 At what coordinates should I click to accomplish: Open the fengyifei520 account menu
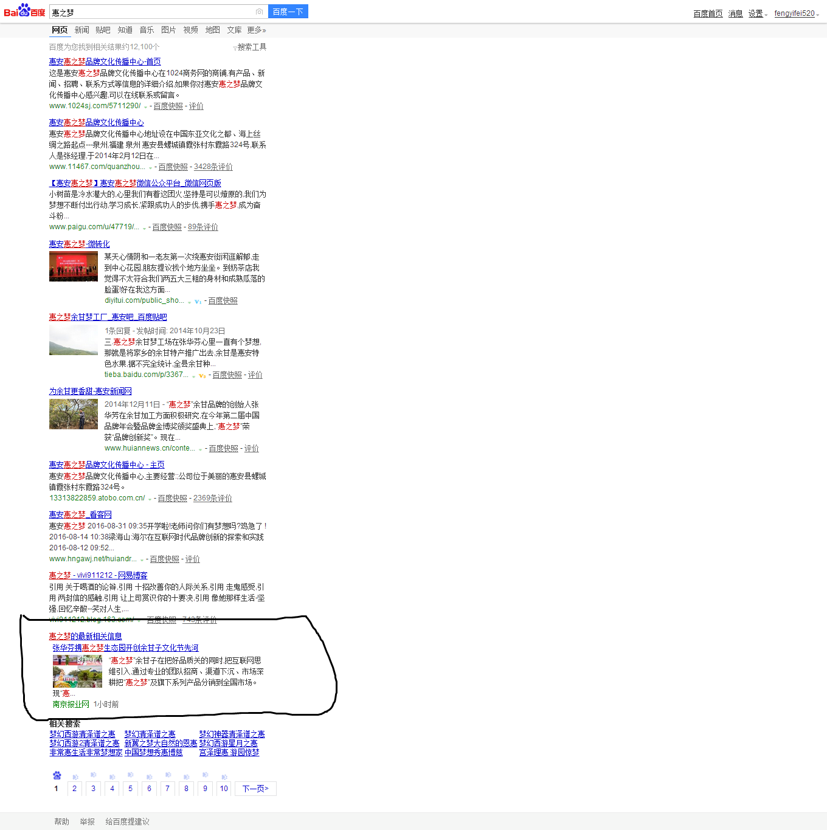pos(797,13)
